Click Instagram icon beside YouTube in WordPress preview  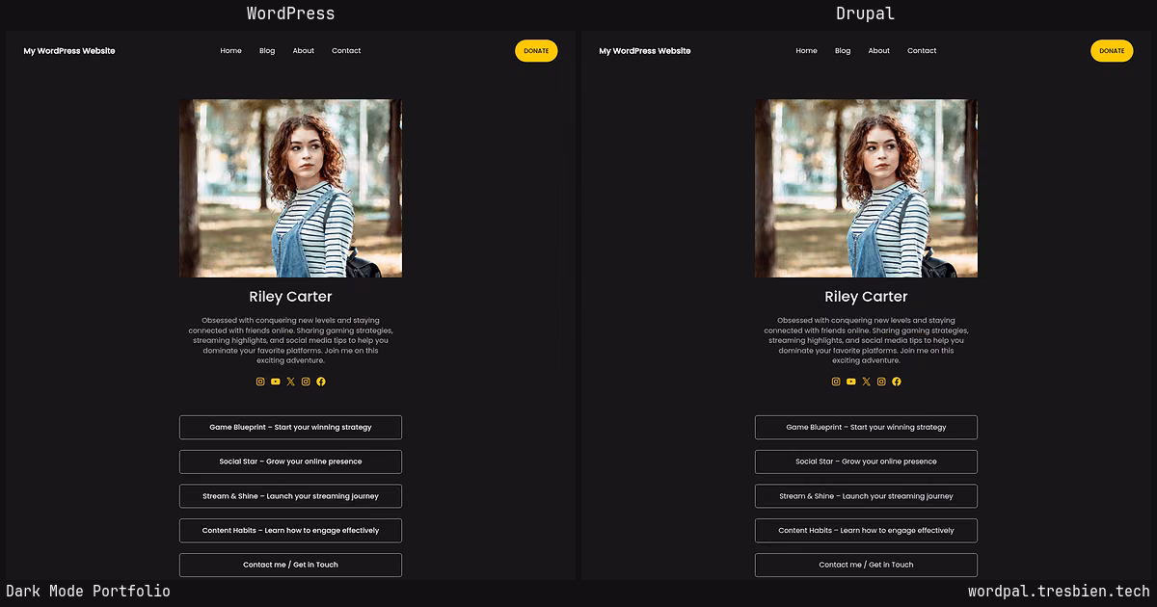point(260,382)
